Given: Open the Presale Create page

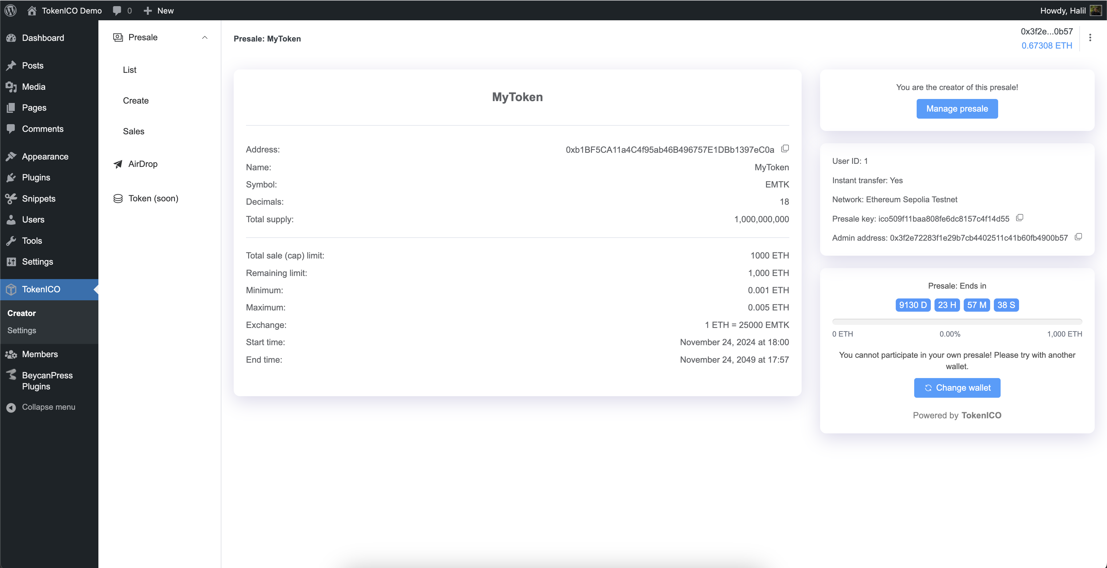Looking at the screenshot, I should (x=136, y=101).
